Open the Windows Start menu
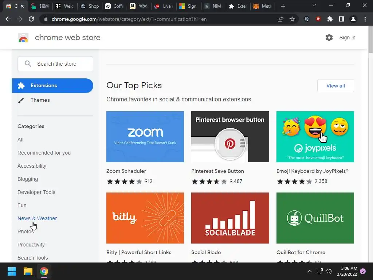The height and width of the screenshot is (280, 373). click(12, 271)
